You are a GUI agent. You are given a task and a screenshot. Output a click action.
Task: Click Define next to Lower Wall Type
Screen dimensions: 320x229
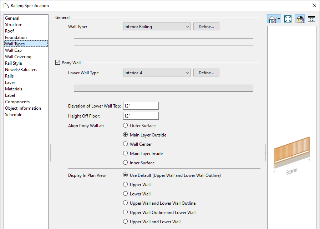(206, 73)
